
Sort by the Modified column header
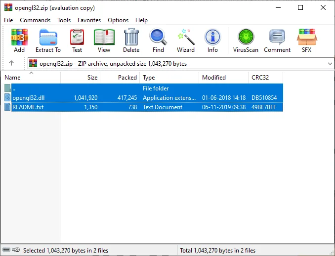[223, 78]
